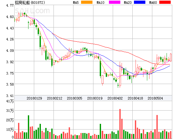
Task: Click the orange MA5 legend swatch
Action: 87,2
